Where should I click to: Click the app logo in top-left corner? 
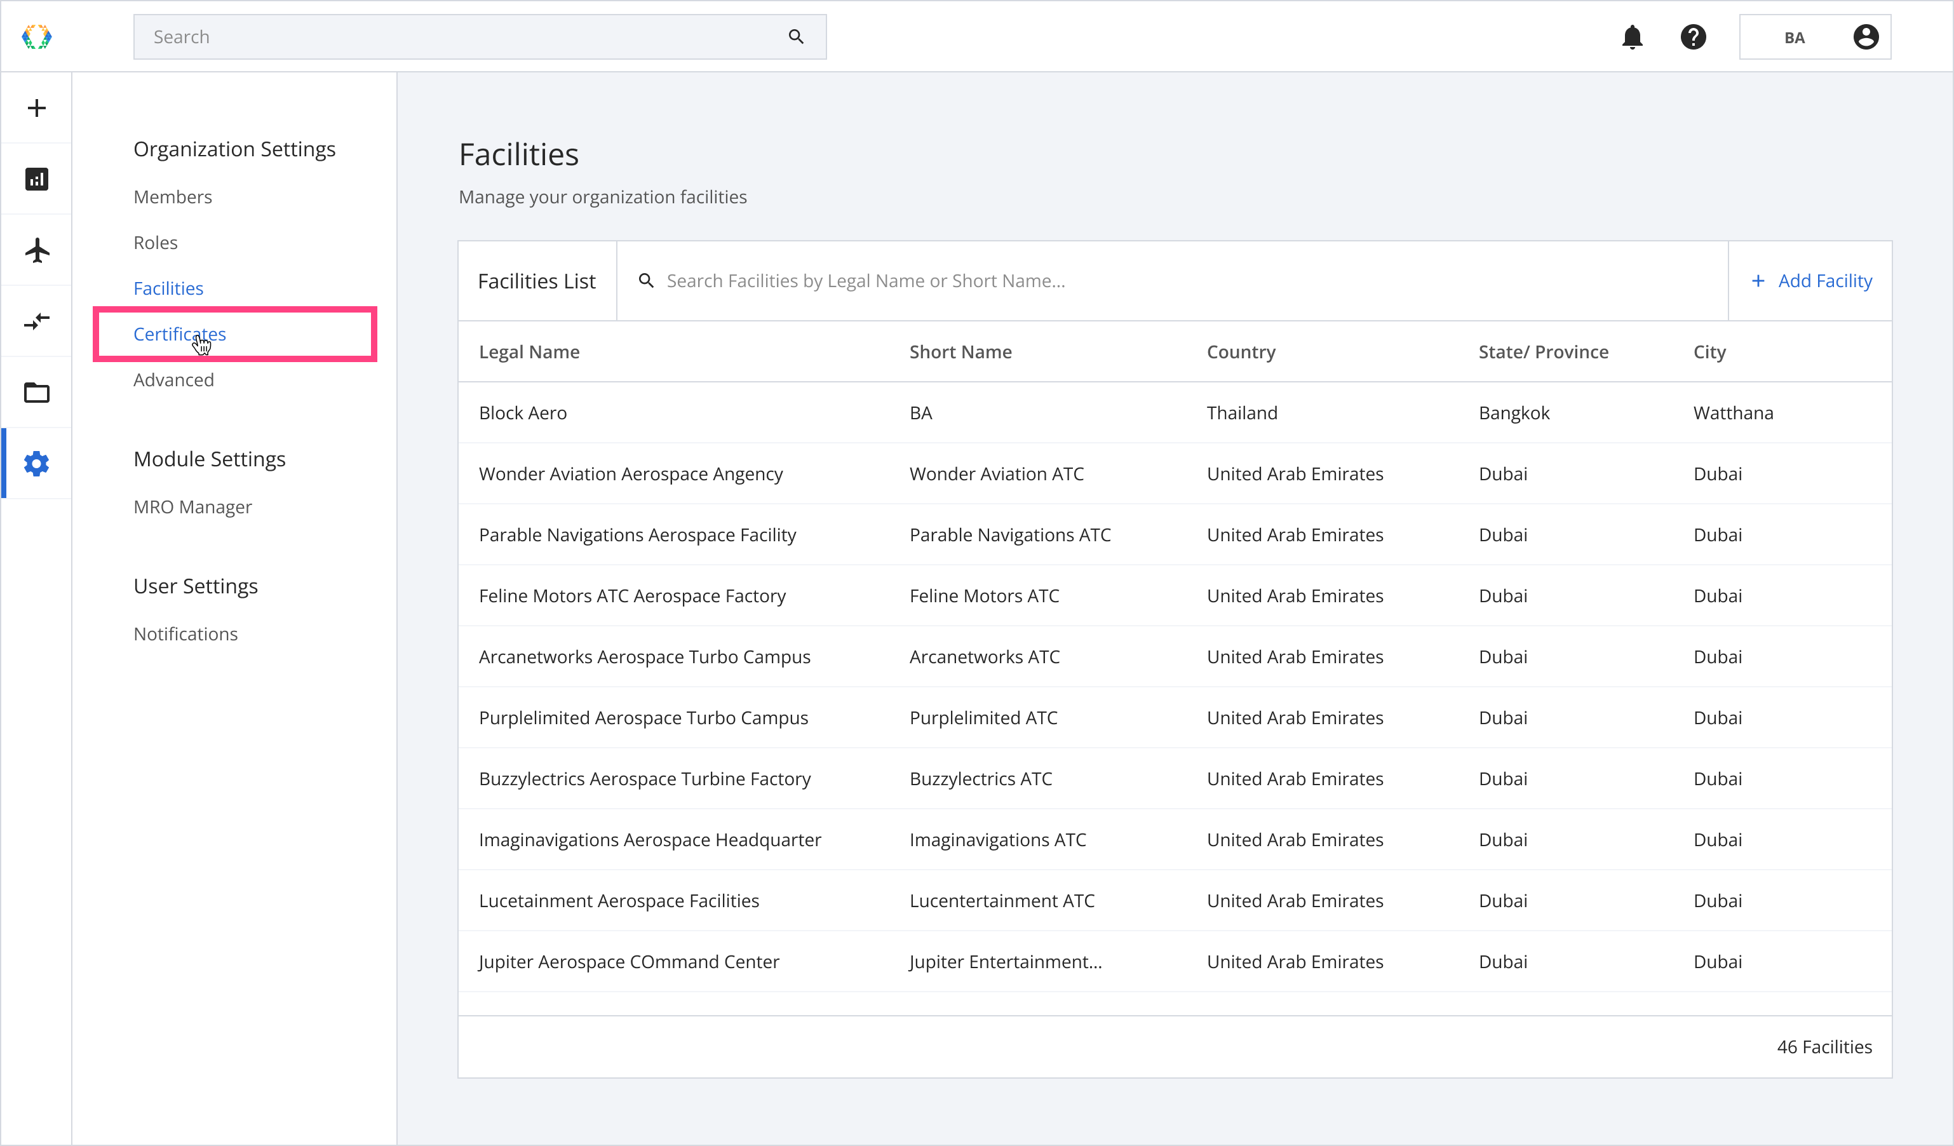36,36
